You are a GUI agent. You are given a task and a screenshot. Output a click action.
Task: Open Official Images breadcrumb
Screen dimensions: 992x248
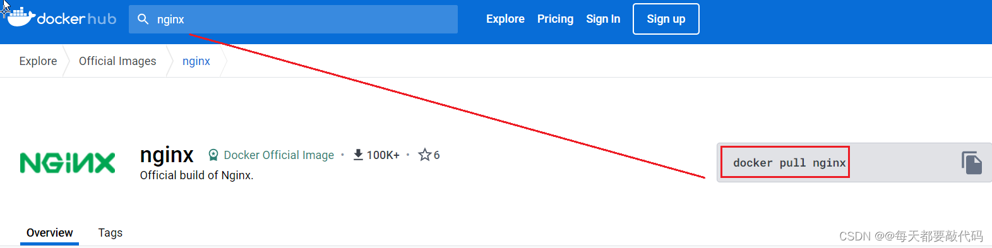[117, 61]
